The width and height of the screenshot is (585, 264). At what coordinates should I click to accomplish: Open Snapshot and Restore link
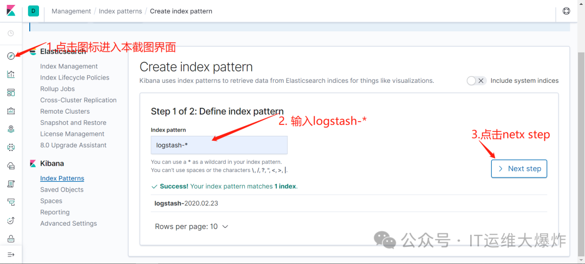click(73, 122)
